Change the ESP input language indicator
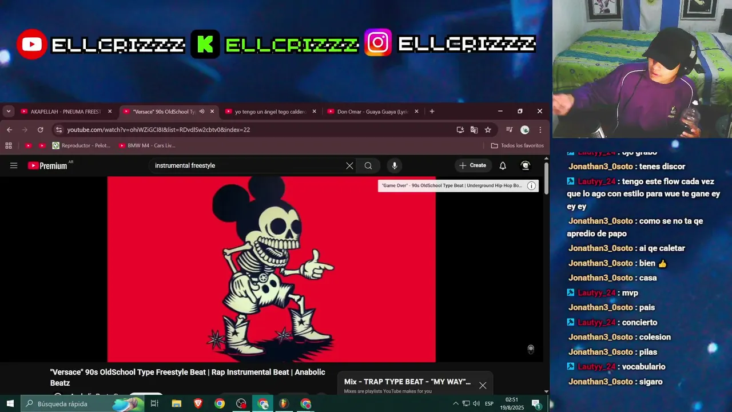This screenshot has height=412, width=732. pyautogui.click(x=490, y=404)
